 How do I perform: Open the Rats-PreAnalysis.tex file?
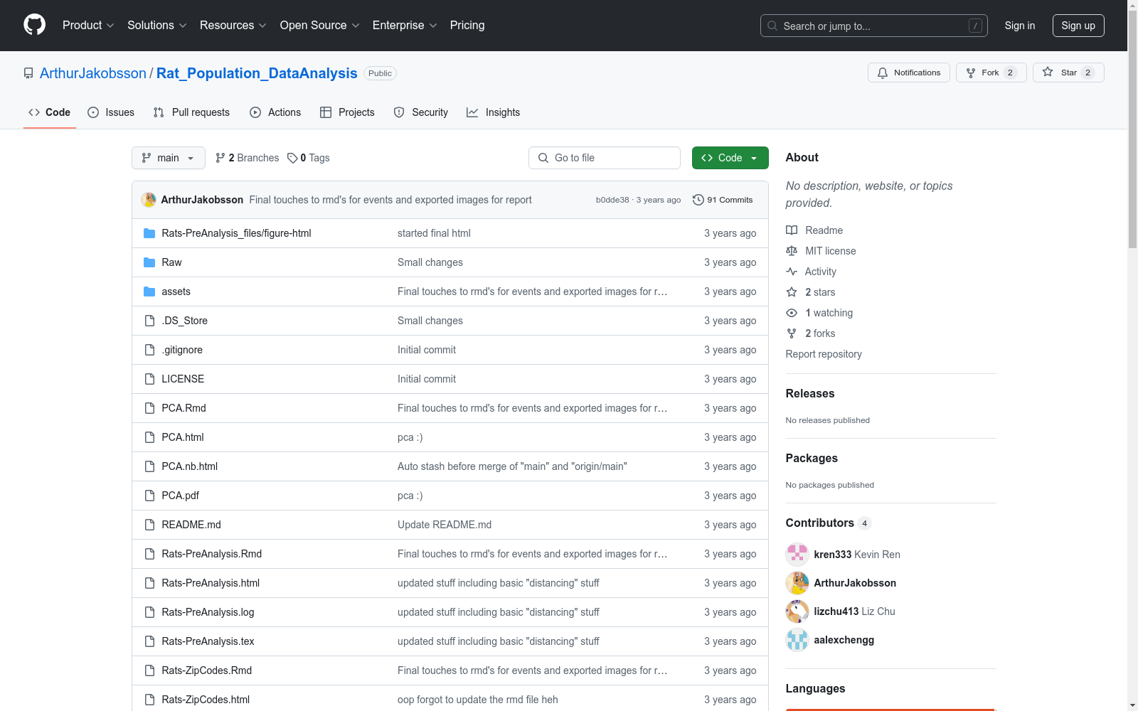(x=208, y=641)
